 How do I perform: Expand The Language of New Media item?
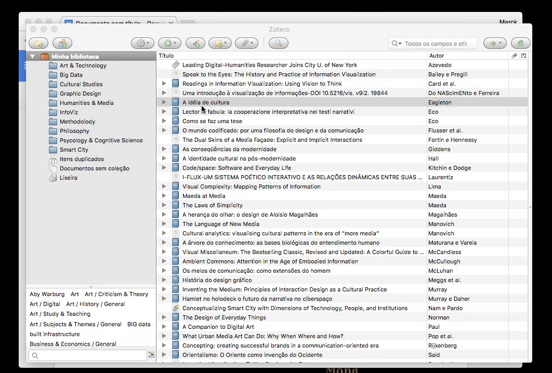click(x=164, y=224)
